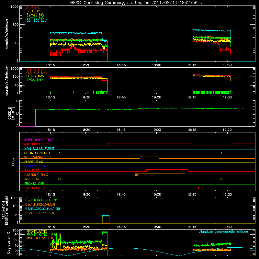This screenshot has height=259, width=259.
Task: Click the 1000 tick on the keV panel
Action: tap(15, 7)
